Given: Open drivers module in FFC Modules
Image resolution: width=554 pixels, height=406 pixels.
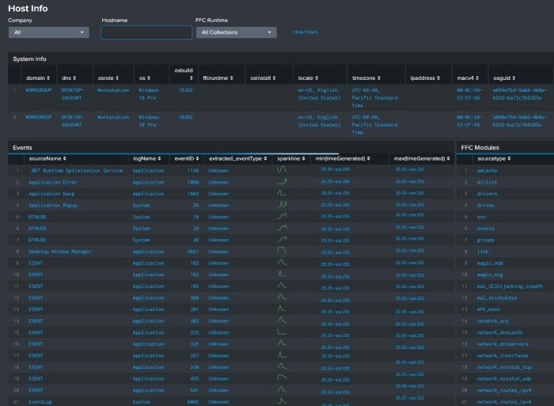Looking at the screenshot, I should (x=487, y=194).
